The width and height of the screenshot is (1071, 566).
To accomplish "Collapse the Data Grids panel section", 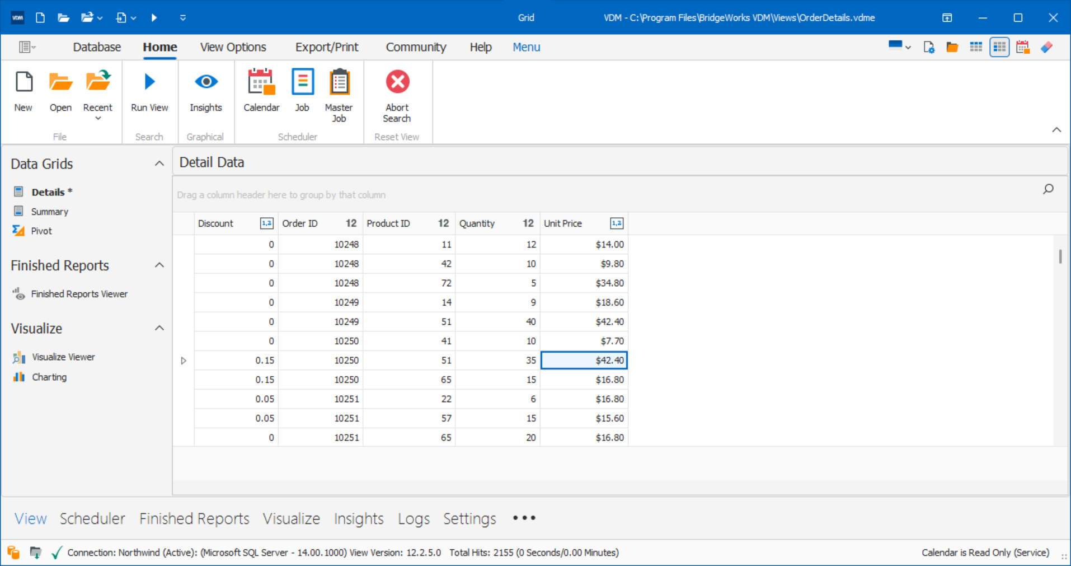I will [159, 163].
